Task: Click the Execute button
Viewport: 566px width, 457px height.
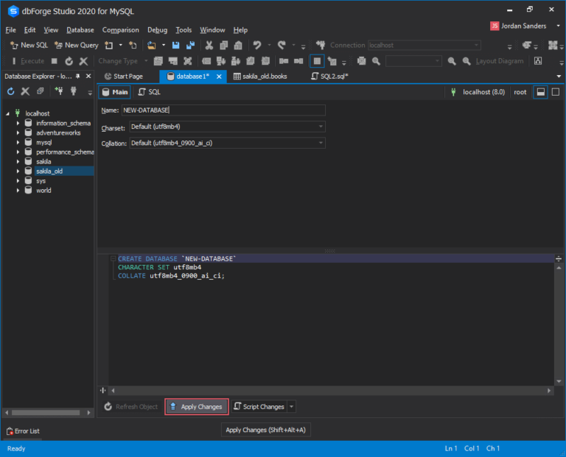Action: coord(28,61)
